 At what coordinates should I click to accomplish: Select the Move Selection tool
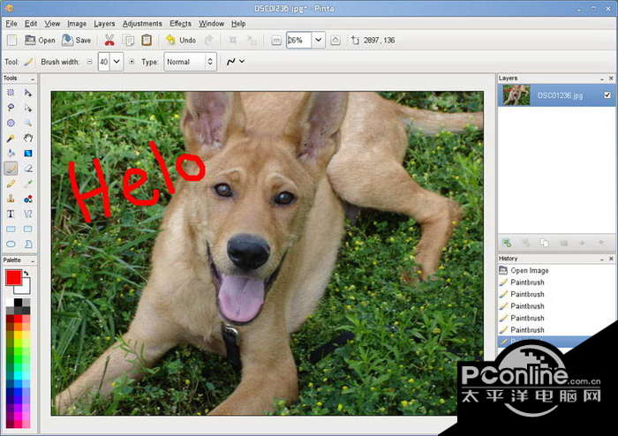(x=28, y=108)
